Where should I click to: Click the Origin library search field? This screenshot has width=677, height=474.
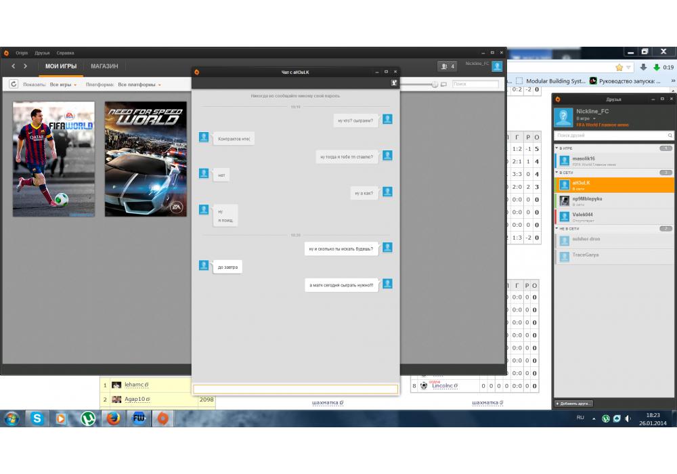click(x=475, y=84)
